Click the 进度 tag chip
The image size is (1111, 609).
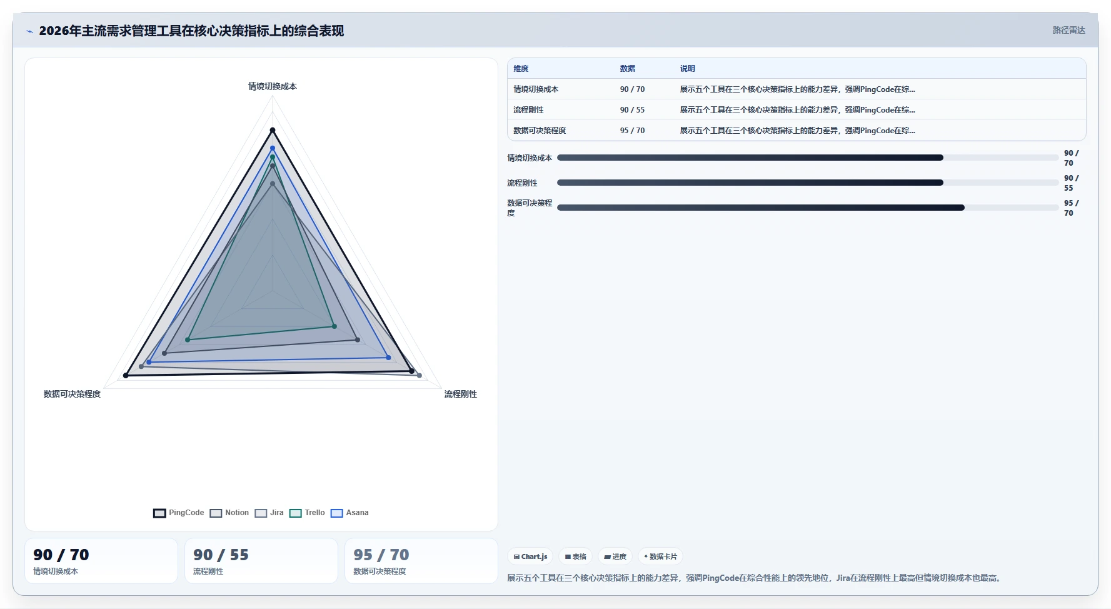coord(615,556)
